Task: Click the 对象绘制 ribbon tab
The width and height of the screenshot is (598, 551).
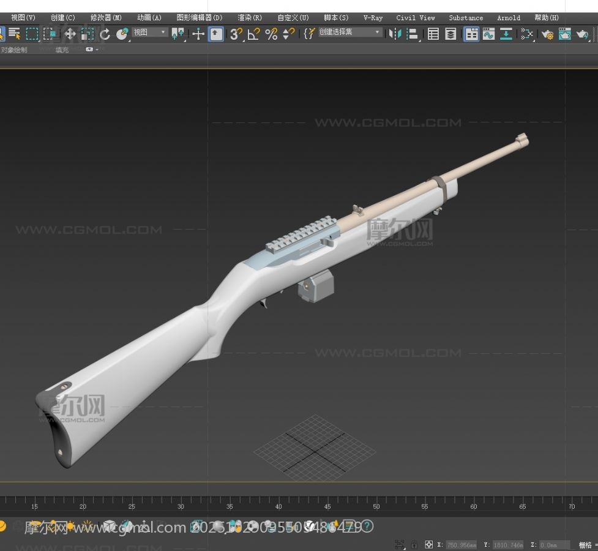Action: [x=14, y=50]
